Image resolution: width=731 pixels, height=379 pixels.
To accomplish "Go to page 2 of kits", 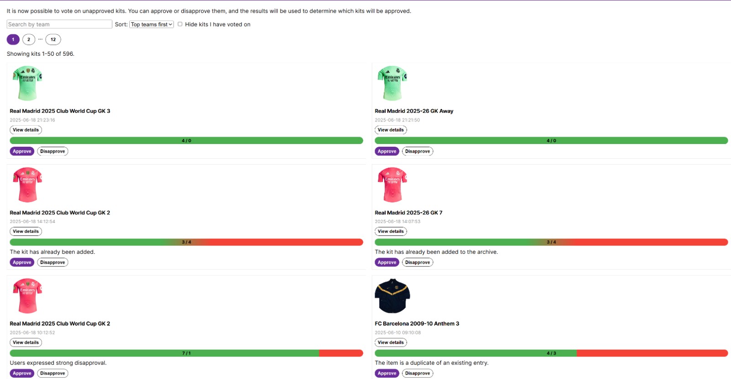I will pos(29,39).
